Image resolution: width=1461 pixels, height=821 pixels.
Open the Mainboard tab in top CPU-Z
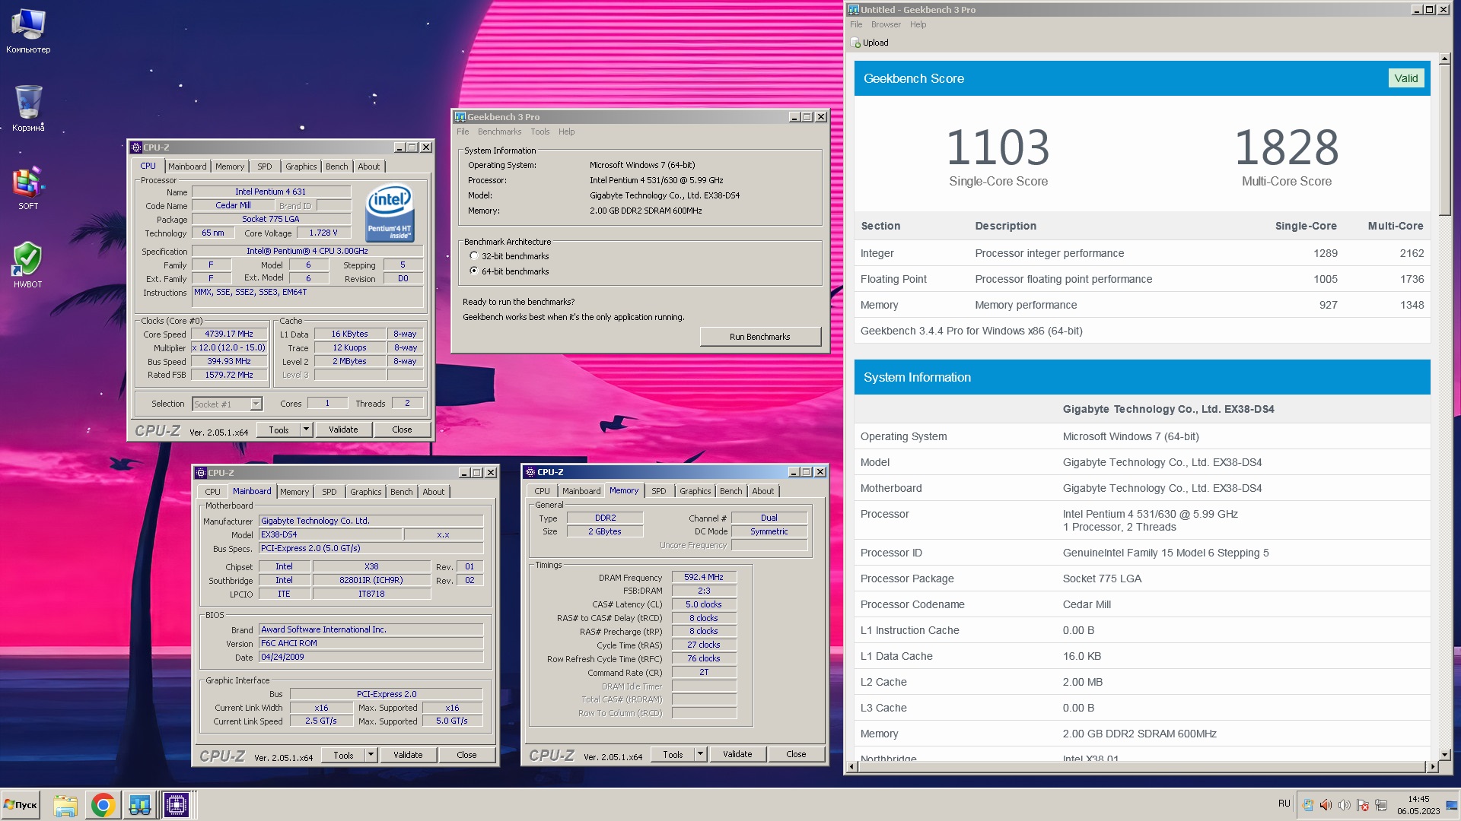point(187,166)
